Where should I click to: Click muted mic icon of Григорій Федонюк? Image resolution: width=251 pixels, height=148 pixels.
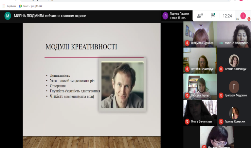(x=221, y=95)
